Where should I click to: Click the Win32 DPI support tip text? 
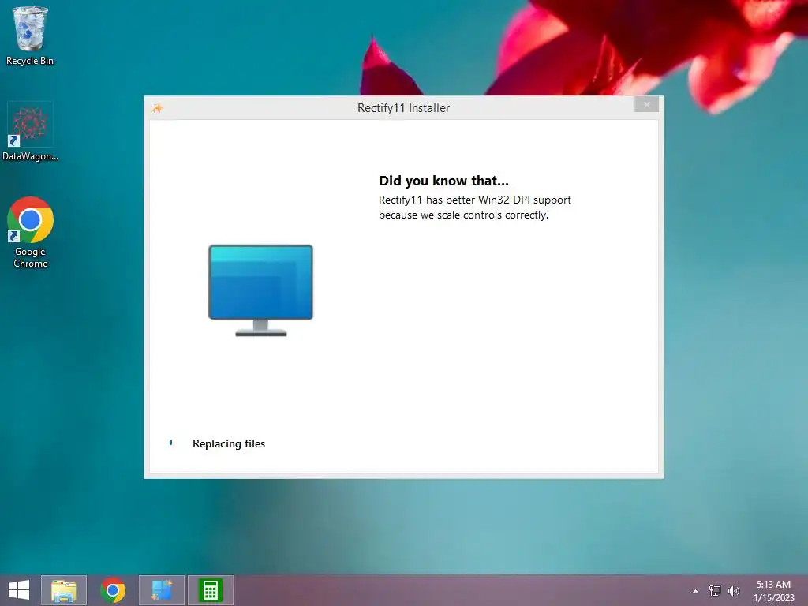[x=474, y=208]
